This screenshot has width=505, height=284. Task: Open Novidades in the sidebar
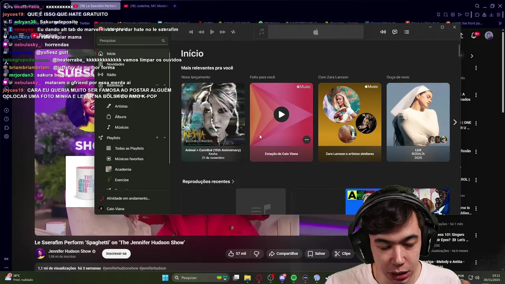click(132, 64)
